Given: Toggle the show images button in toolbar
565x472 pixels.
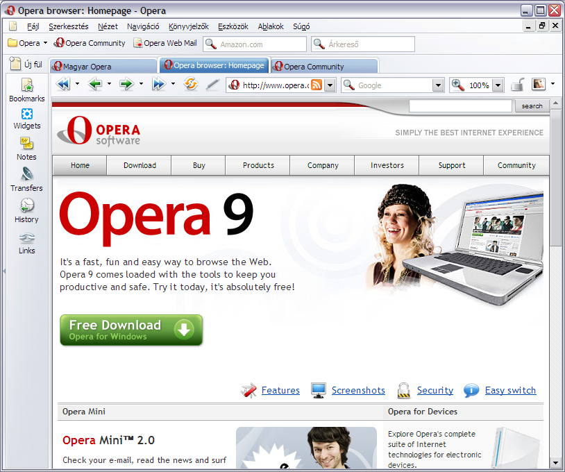Looking at the screenshot, I should coord(539,84).
